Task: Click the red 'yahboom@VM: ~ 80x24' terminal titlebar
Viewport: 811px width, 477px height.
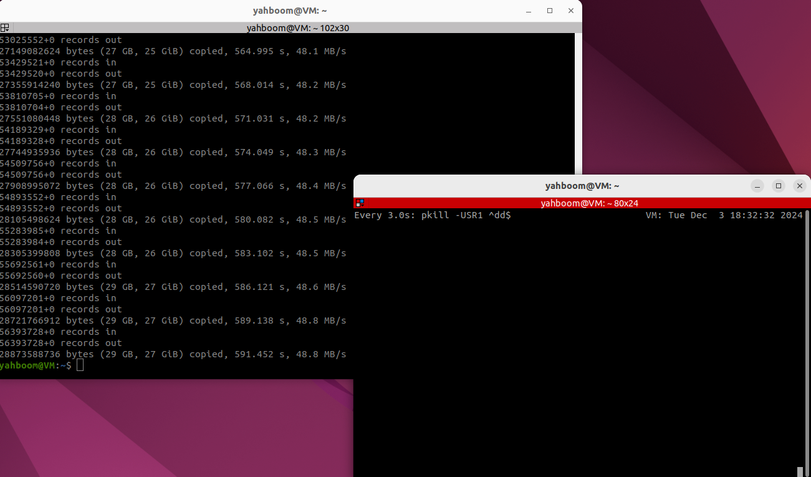Action: point(589,203)
